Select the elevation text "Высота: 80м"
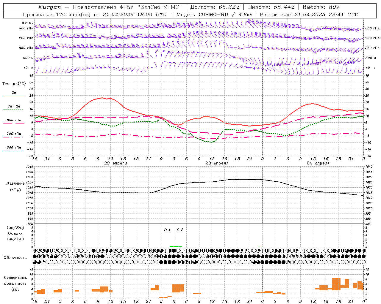The image size is (381, 304). (321, 7)
